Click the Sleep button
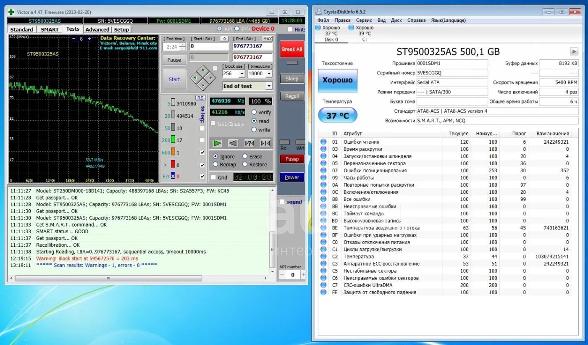 [292, 79]
